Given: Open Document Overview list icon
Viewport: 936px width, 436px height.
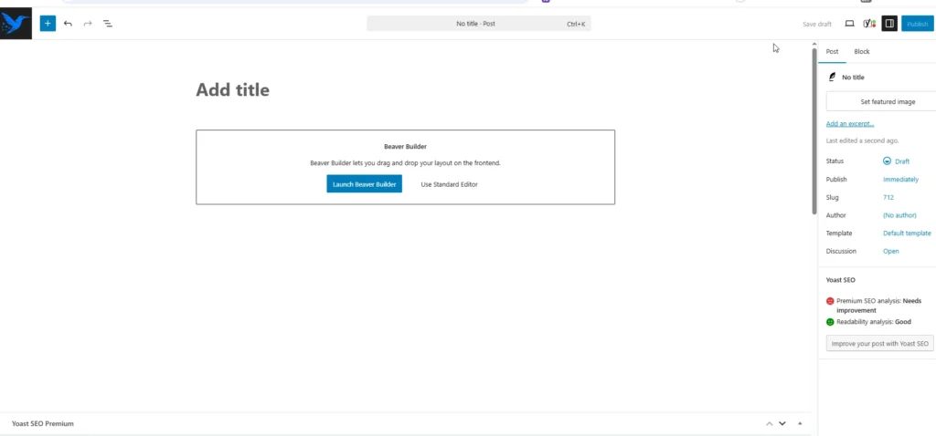Looking at the screenshot, I should 108,24.
